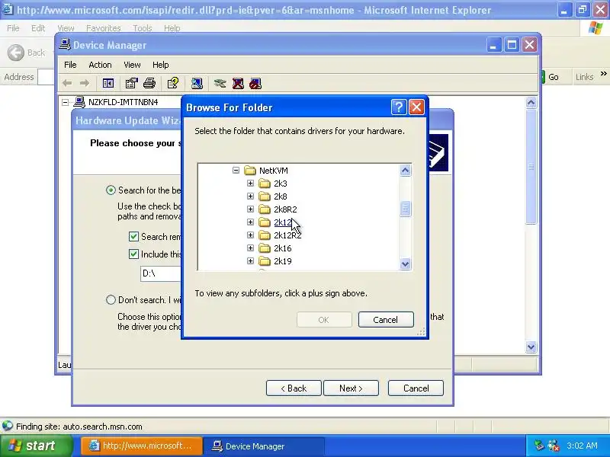610x457 pixels.
Task: Expand the 2k12R2 folder node
Action: tap(250, 235)
